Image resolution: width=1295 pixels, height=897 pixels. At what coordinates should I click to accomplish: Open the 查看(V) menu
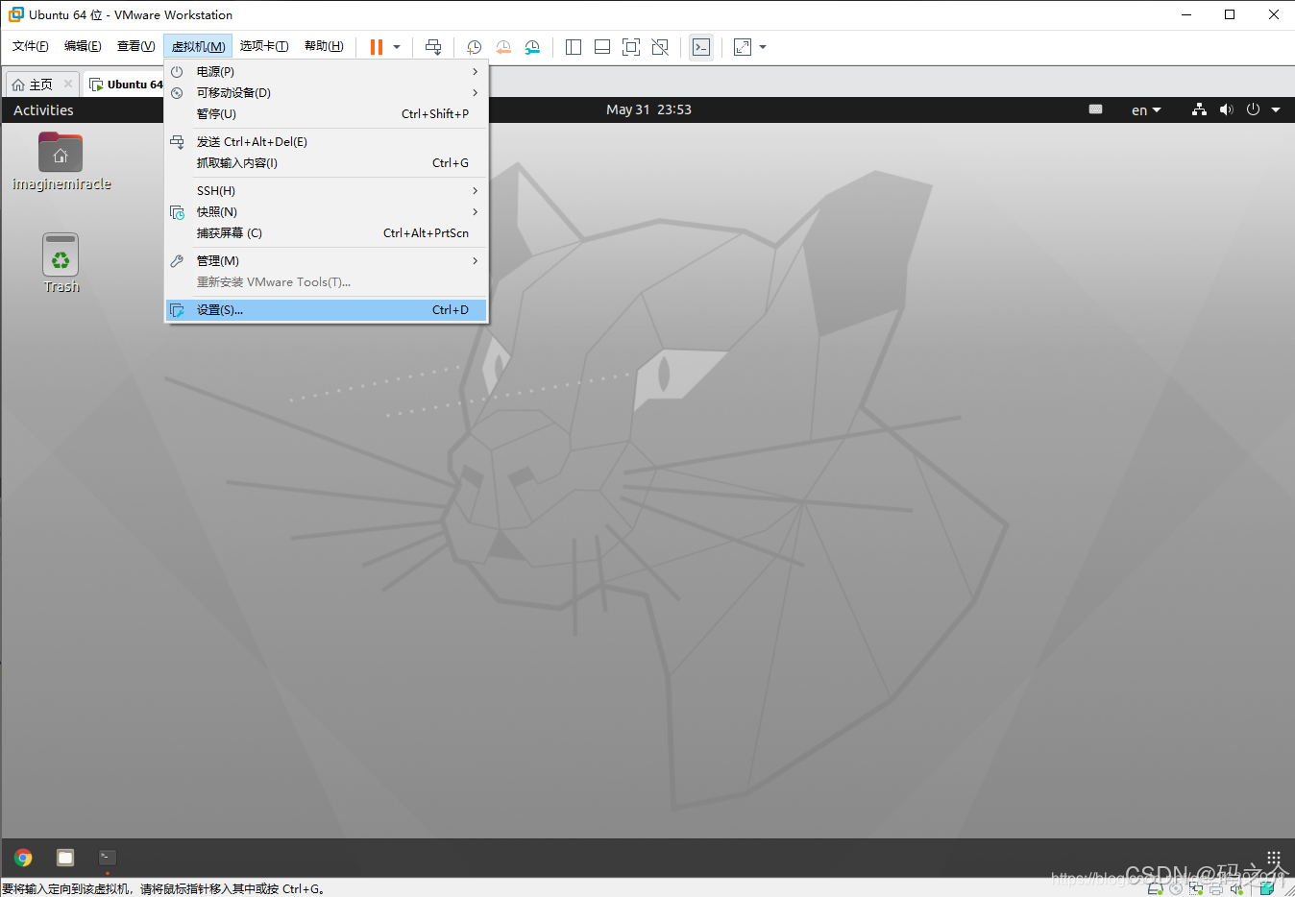pyautogui.click(x=135, y=46)
